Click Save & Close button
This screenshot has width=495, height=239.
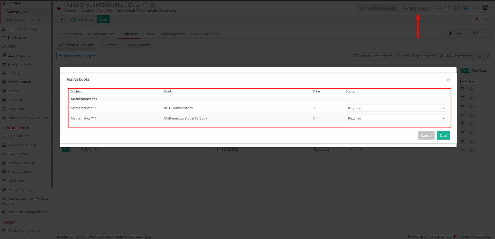(x=81, y=19)
